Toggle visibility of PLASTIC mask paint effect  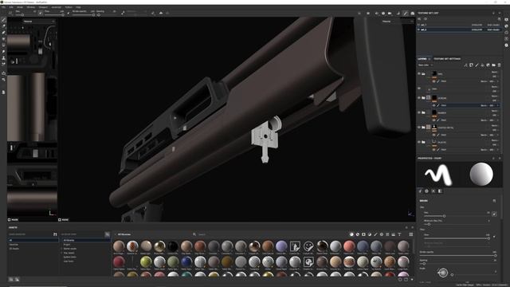pyautogui.click(x=433, y=149)
